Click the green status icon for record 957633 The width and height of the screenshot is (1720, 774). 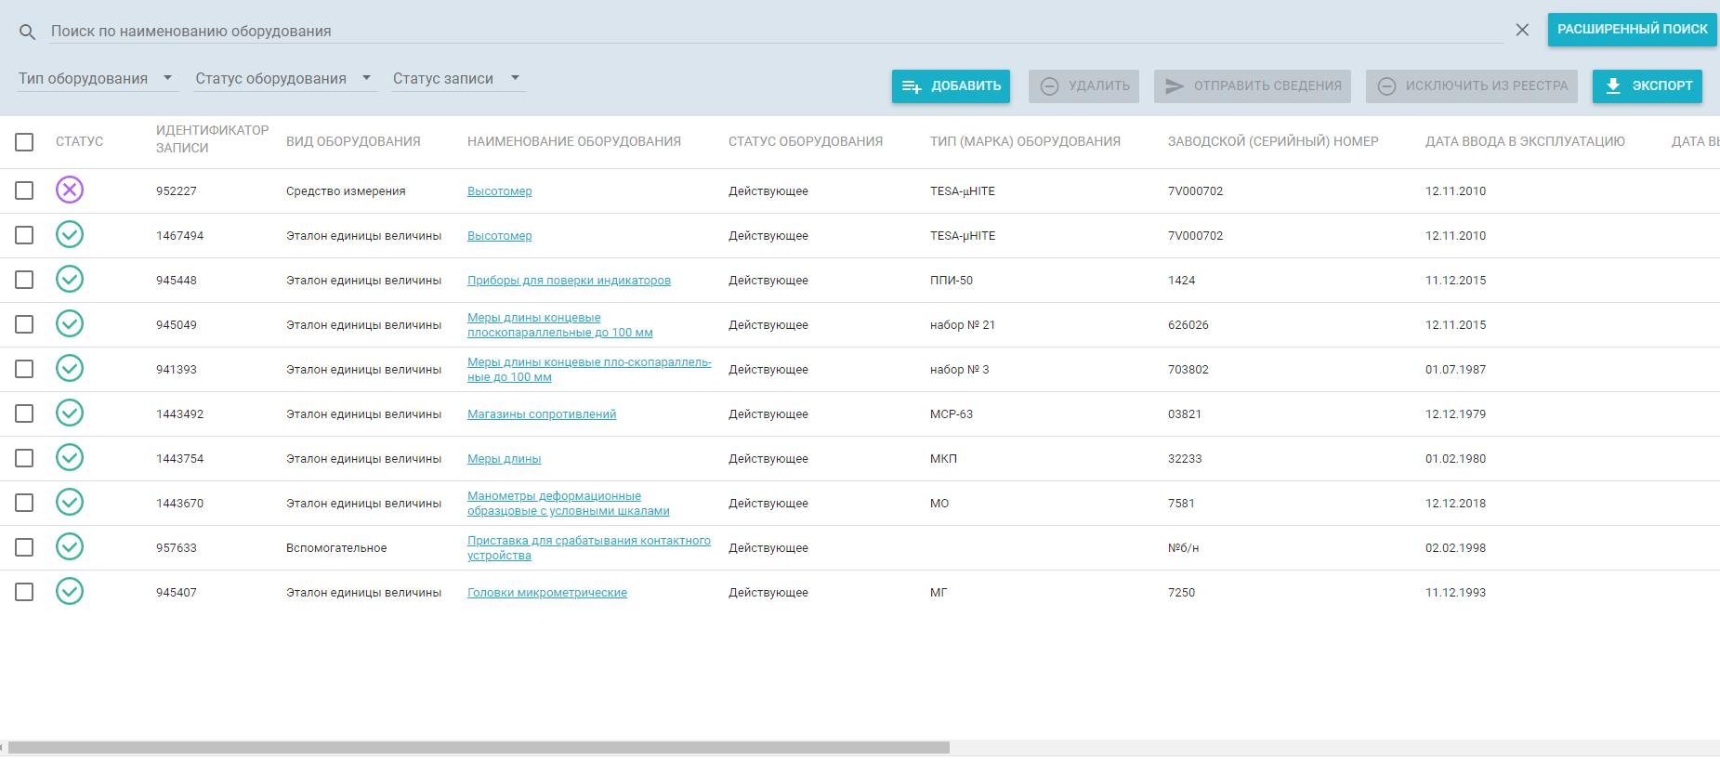click(x=70, y=547)
